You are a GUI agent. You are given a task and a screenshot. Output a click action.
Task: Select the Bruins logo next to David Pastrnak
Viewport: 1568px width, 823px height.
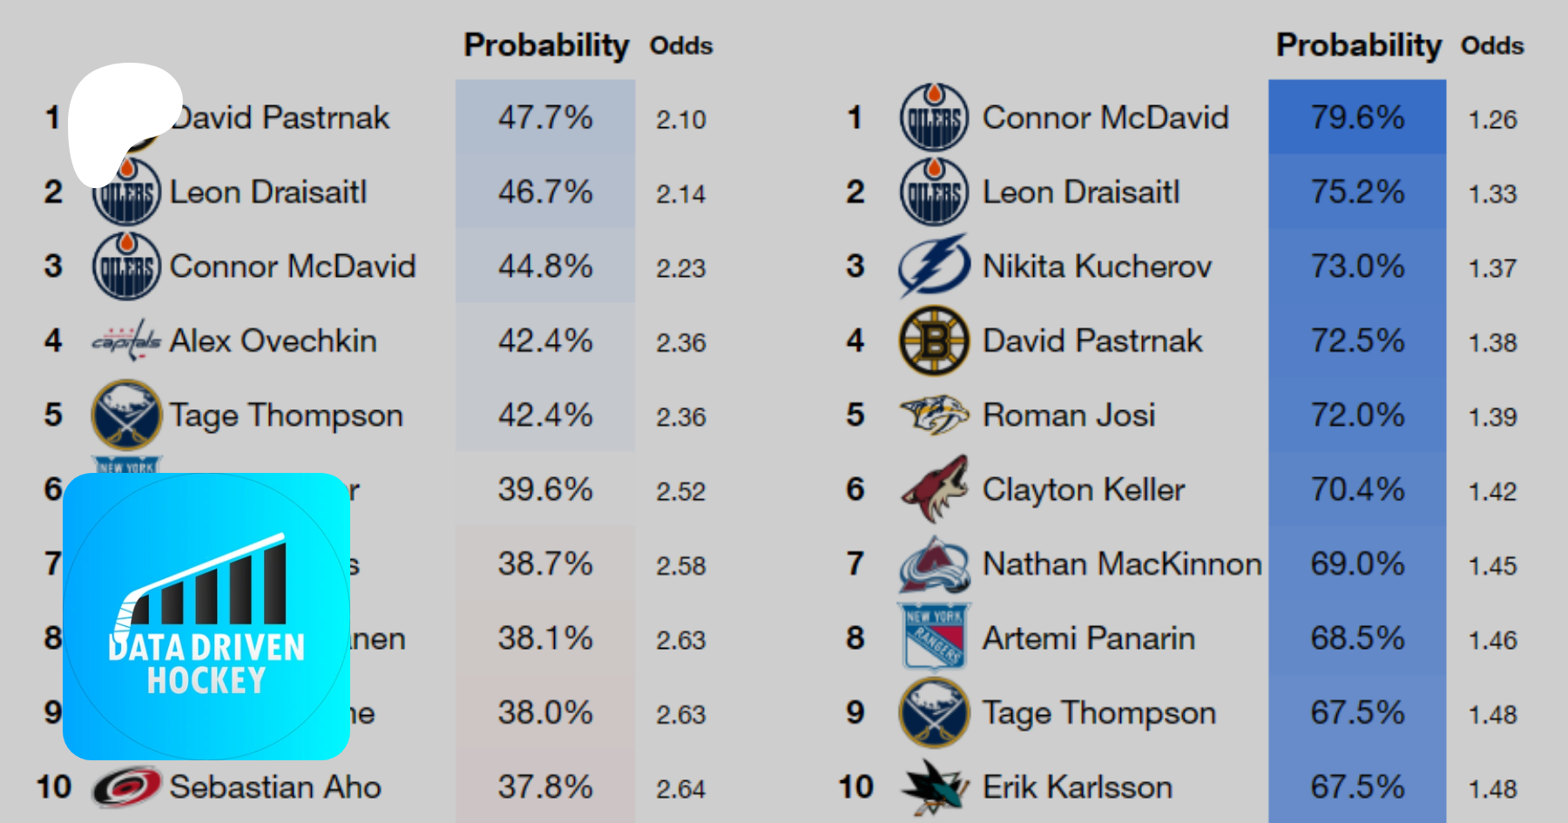pos(934,341)
